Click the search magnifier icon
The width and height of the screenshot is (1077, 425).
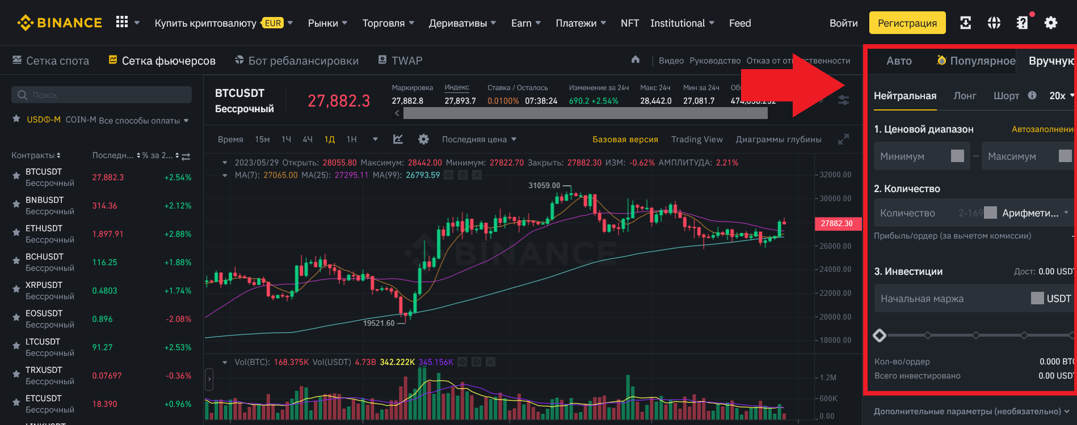[23, 95]
